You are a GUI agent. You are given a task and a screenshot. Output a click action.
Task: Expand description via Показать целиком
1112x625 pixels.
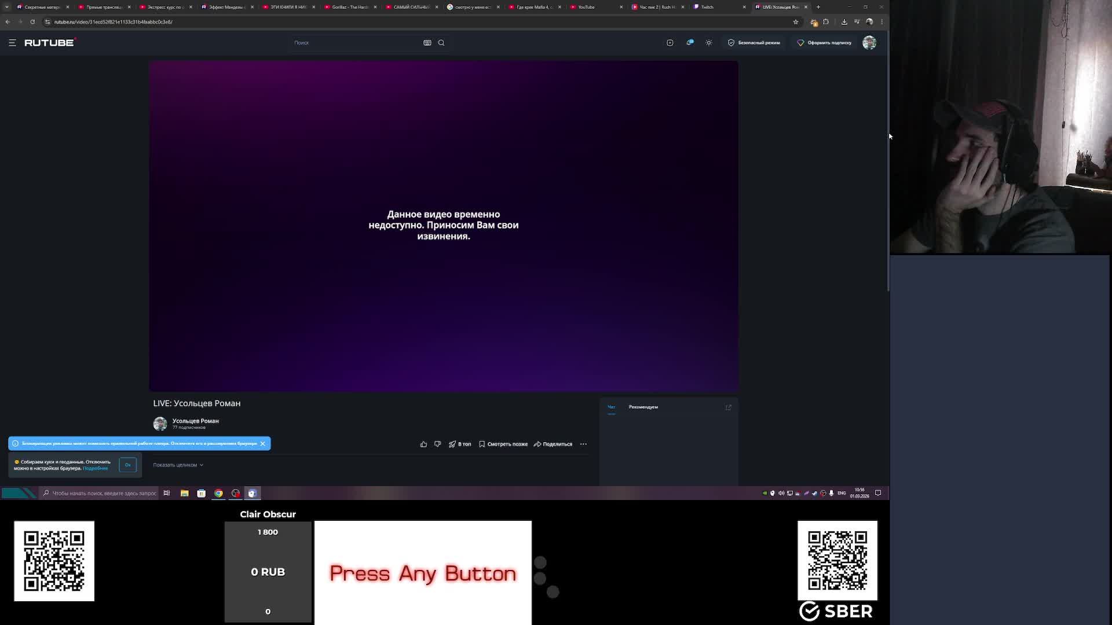point(178,465)
